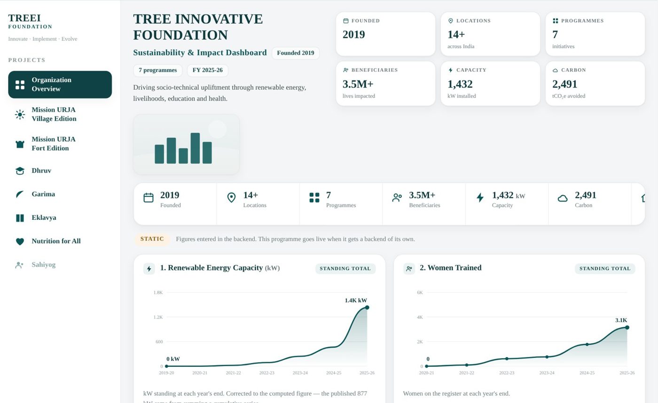Screen dimensions: 658x403
Task: Click the book icon beside Eklavya
Action: 20,218
